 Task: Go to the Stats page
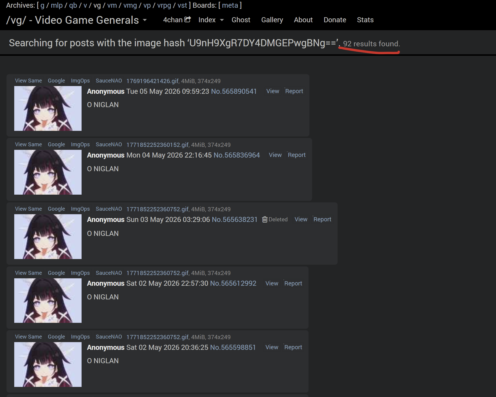tap(365, 20)
